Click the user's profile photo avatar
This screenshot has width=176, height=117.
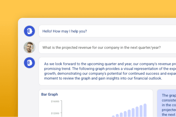click(29, 47)
